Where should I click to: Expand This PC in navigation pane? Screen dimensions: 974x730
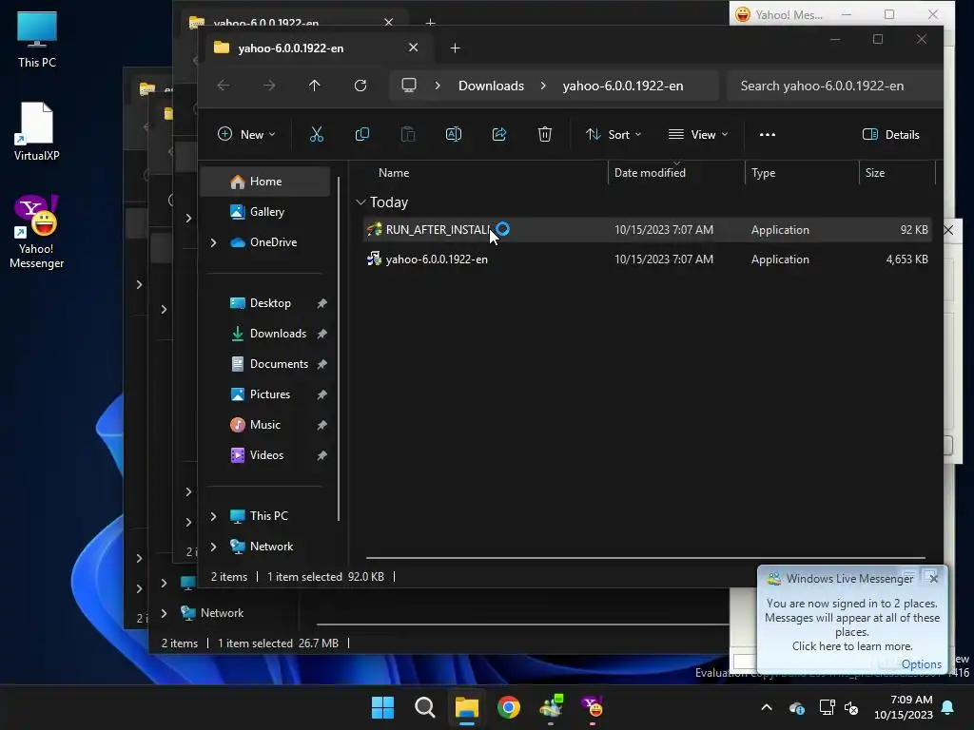coord(214,516)
